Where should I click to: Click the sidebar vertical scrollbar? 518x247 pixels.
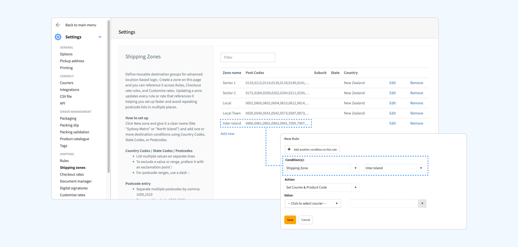pyautogui.click(x=109, y=96)
